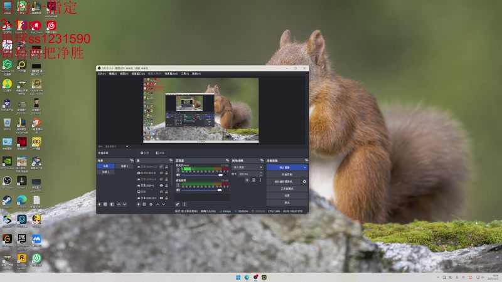Open scene filters icon in the Scenes toolbar
The width and height of the screenshot is (502, 282).
112,204
